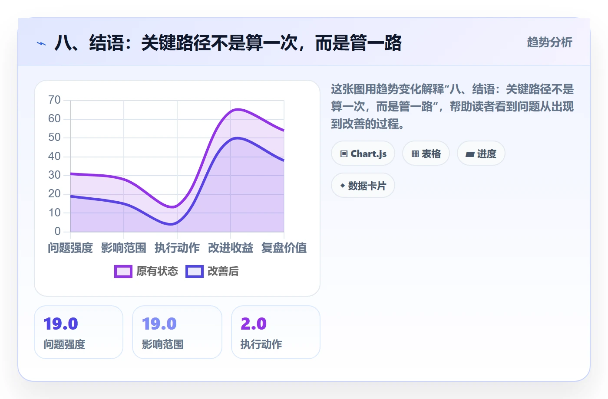Open the 2.0 执行动作 data card
Viewport: 608px width, 399px height.
click(276, 332)
